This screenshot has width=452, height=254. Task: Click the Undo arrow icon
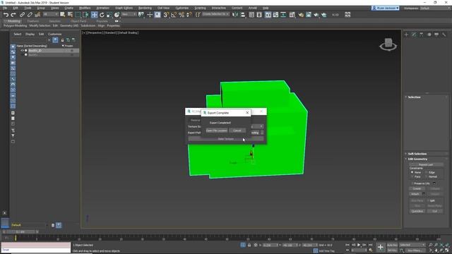(x=6, y=14)
